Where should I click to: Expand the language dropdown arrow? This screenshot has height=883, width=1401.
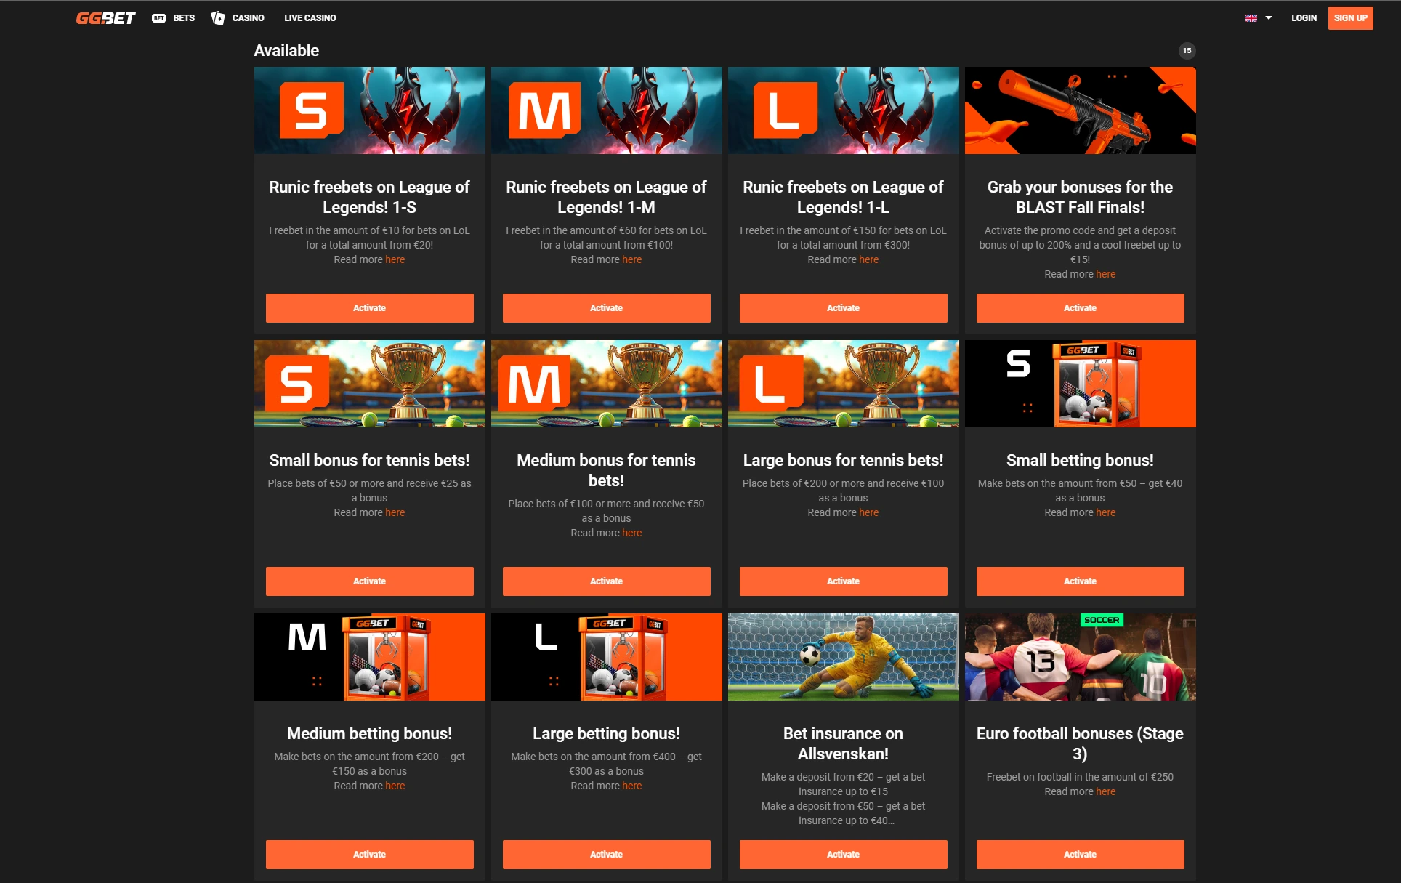(1269, 18)
